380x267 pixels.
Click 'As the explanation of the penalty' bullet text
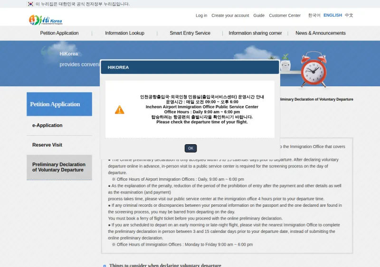click(225, 189)
